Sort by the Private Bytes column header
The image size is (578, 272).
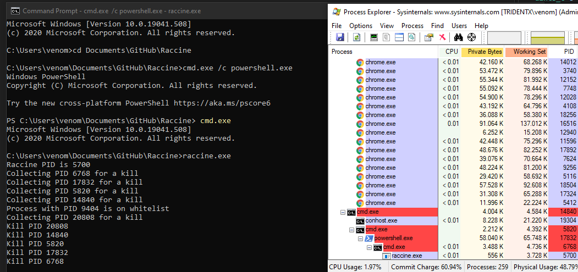click(483, 52)
